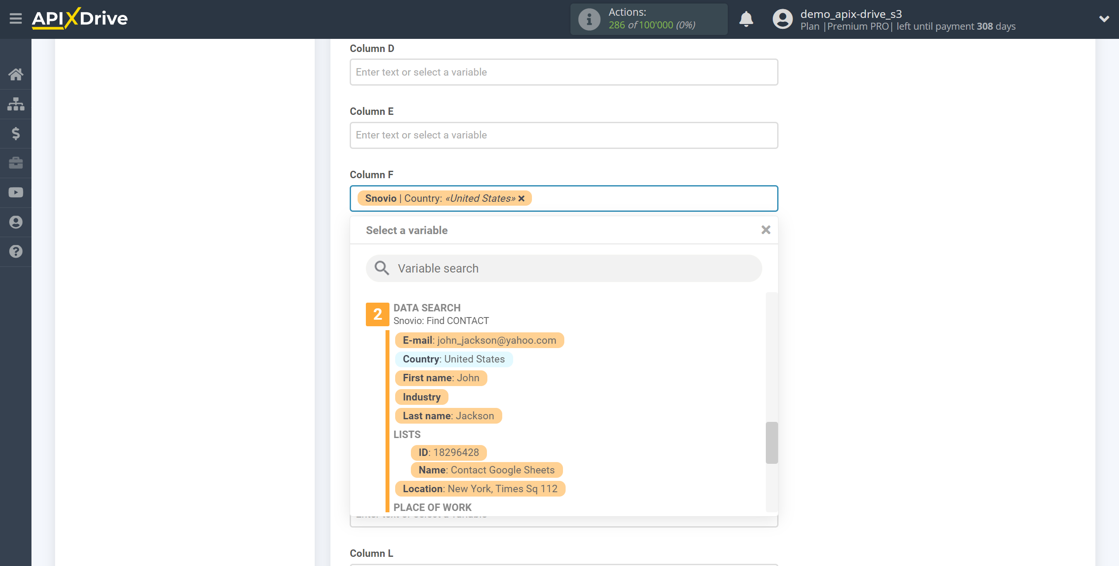Click the Column L label
The height and width of the screenshot is (566, 1119).
tap(372, 553)
